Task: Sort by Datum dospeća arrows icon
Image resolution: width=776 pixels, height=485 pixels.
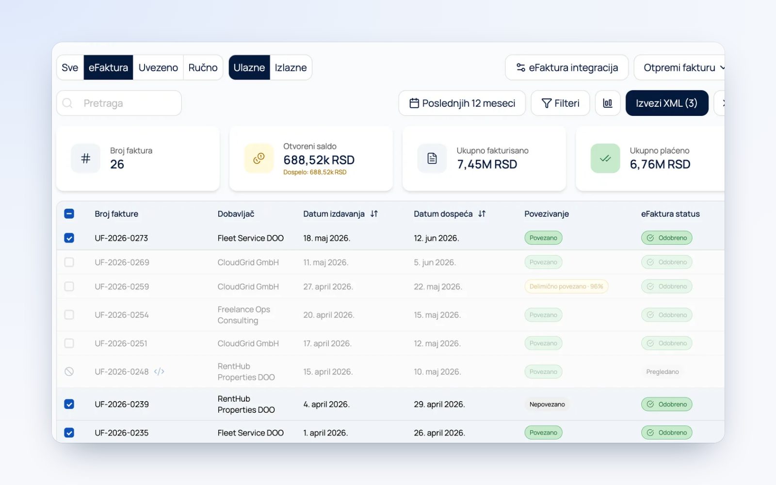Action: pos(482,214)
